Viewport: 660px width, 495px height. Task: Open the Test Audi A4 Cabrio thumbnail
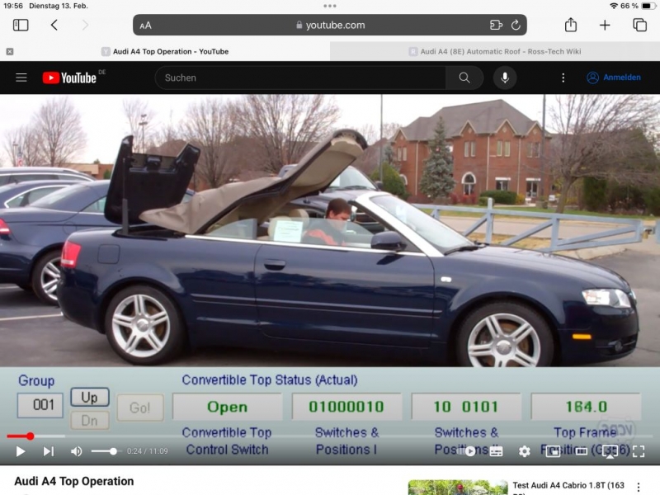(458, 488)
